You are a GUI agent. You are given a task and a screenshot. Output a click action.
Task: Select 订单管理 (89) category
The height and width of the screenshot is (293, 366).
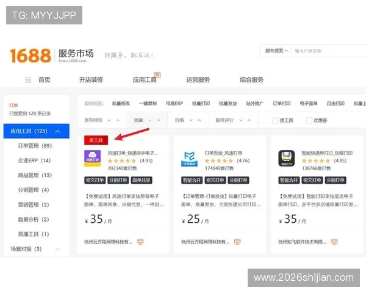[x=35, y=146]
